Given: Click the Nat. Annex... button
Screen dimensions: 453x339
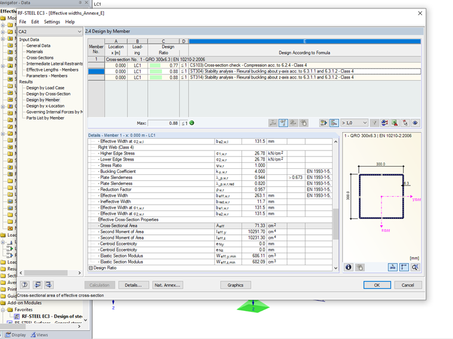Looking at the screenshot, I should 167,285.
